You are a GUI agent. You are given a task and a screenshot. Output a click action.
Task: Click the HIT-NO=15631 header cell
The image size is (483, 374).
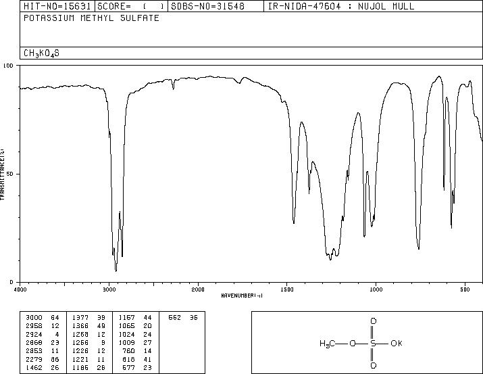57,6
